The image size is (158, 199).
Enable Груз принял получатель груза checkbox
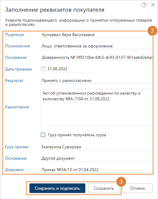pos(43,135)
